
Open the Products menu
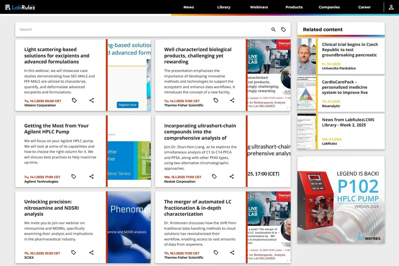coord(294,7)
